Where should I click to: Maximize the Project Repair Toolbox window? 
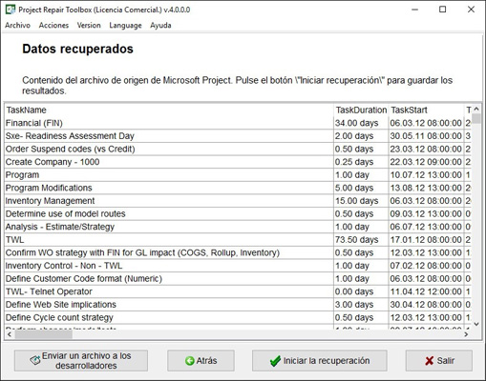(442, 10)
